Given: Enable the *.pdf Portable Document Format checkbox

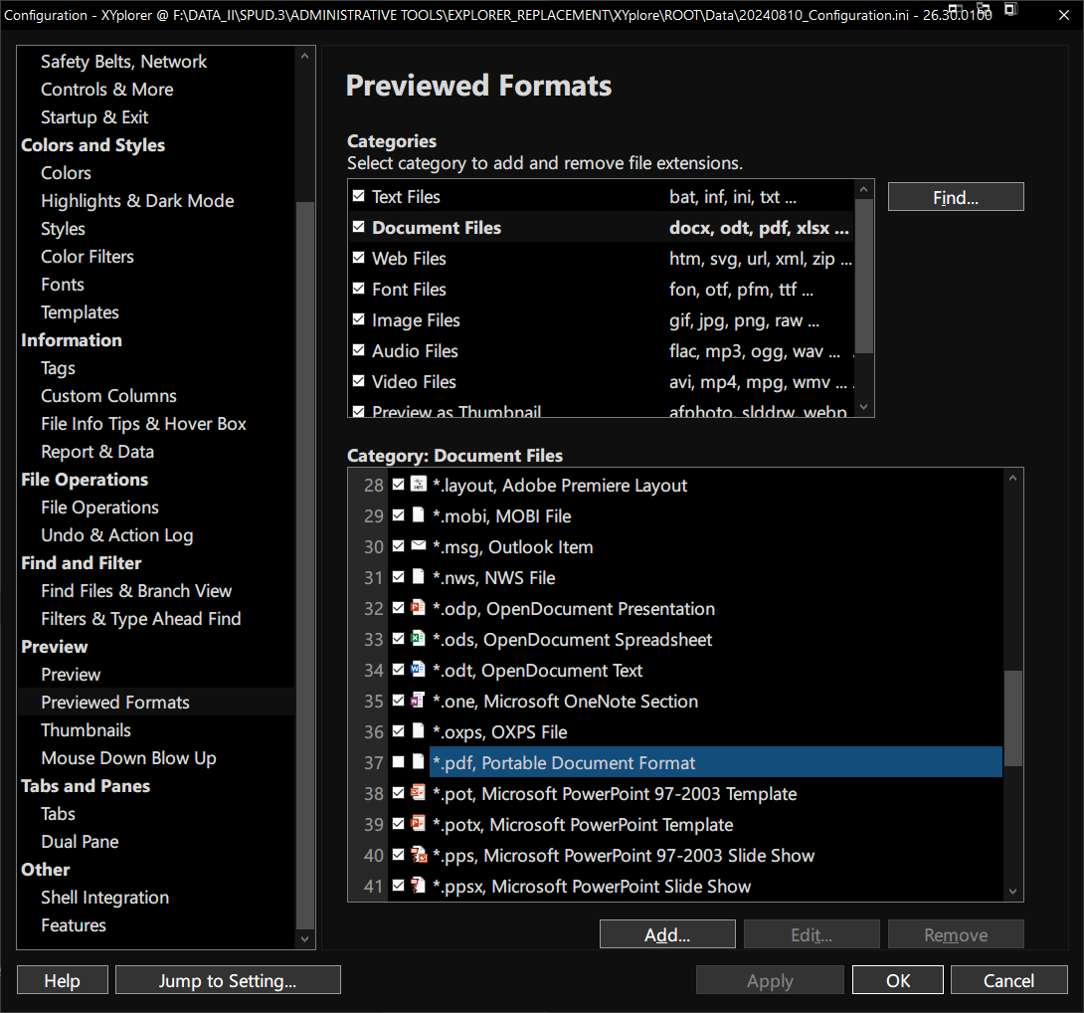Looking at the screenshot, I should point(399,762).
